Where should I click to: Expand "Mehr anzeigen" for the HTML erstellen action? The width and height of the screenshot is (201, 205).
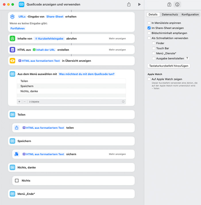pos(117,50)
